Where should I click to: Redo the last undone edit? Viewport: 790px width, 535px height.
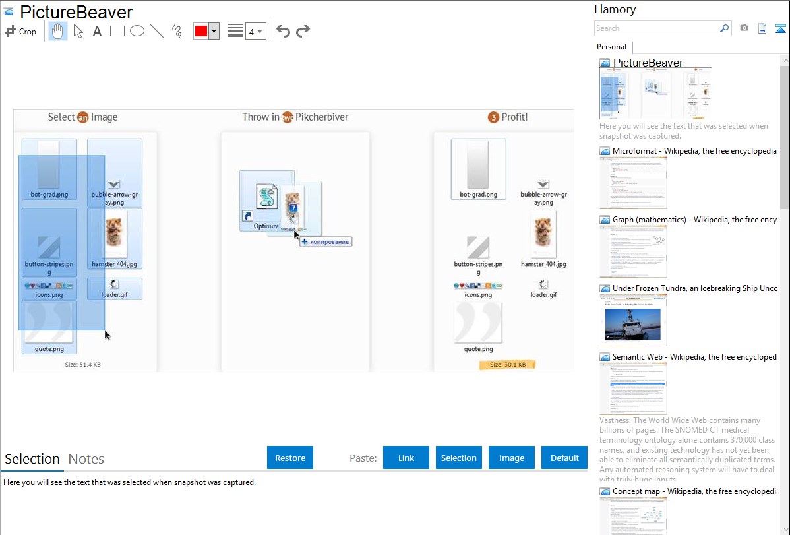(x=303, y=31)
